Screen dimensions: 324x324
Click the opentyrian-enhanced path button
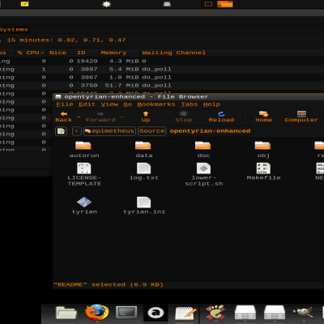pos(210,131)
